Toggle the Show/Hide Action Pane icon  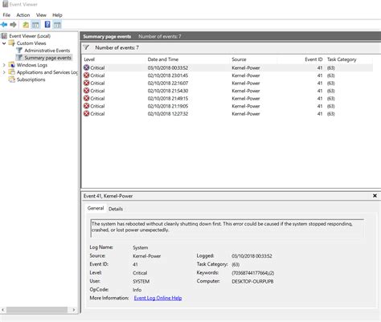[x=57, y=25]
